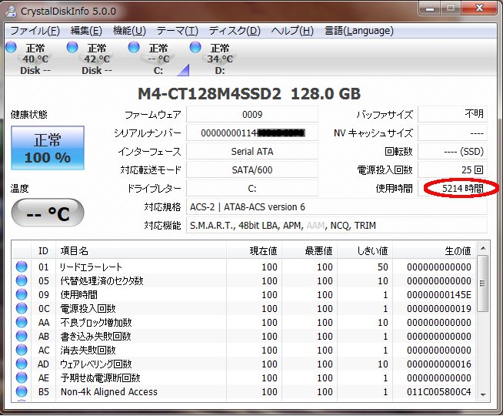Screen dimensions: 503x416
Task: Open the ヘルプ(H) menu
Action: tap(292, 31)
